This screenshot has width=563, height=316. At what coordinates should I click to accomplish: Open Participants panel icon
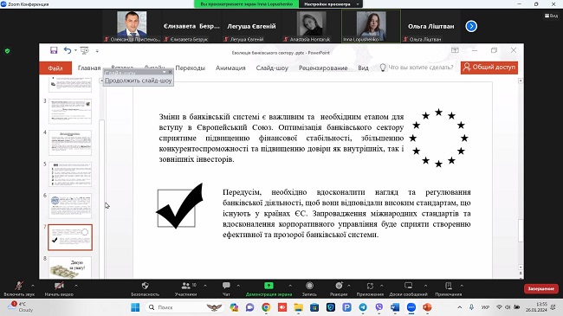pyautogui.click(x=185, y=286)
